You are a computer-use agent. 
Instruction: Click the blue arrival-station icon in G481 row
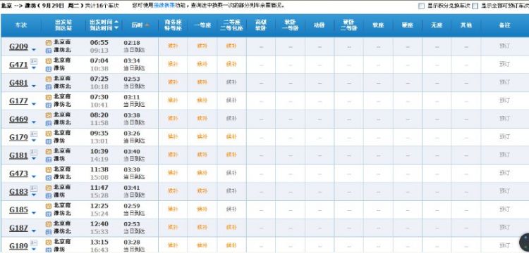click(x=49, y=86)
